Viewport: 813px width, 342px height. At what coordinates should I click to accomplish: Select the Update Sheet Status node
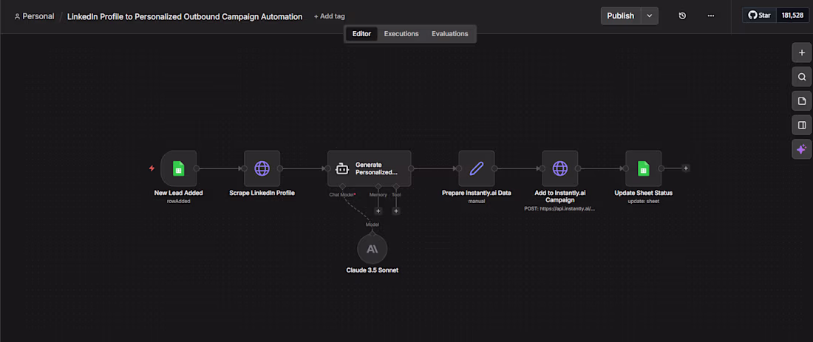click(x=644, y=168)
